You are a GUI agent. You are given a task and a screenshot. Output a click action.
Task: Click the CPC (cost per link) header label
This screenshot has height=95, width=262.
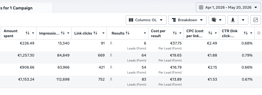[x=195, y=33]
